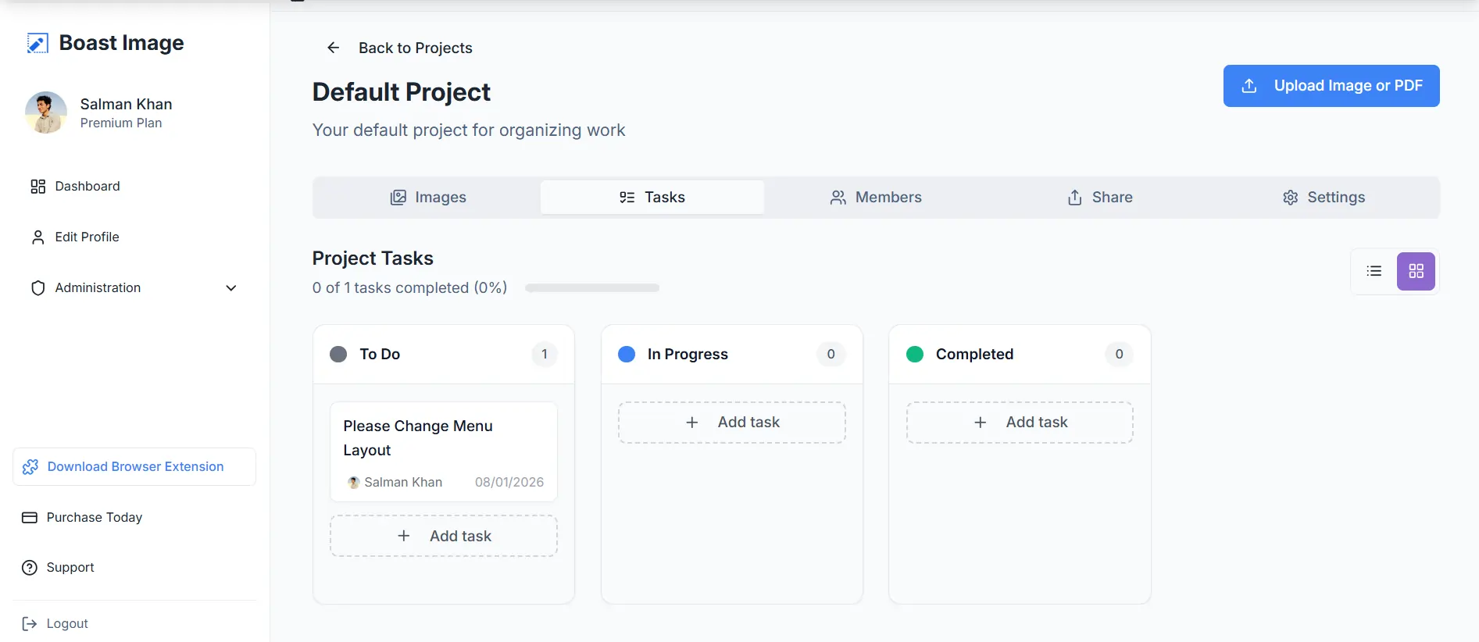Add task in the To Do column
The height and width of the screenshot is (642, 1479).
click(x=444, y=536)
